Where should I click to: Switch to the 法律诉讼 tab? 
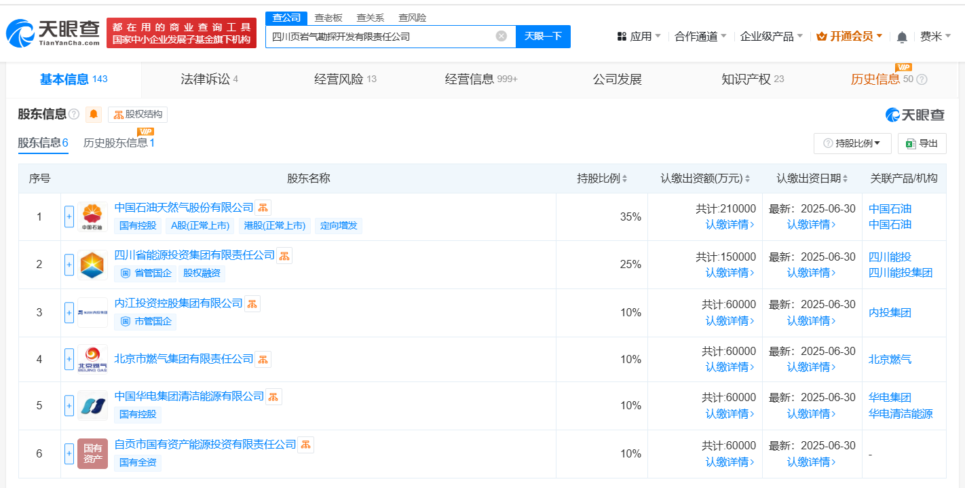click(x=209, y=79)
